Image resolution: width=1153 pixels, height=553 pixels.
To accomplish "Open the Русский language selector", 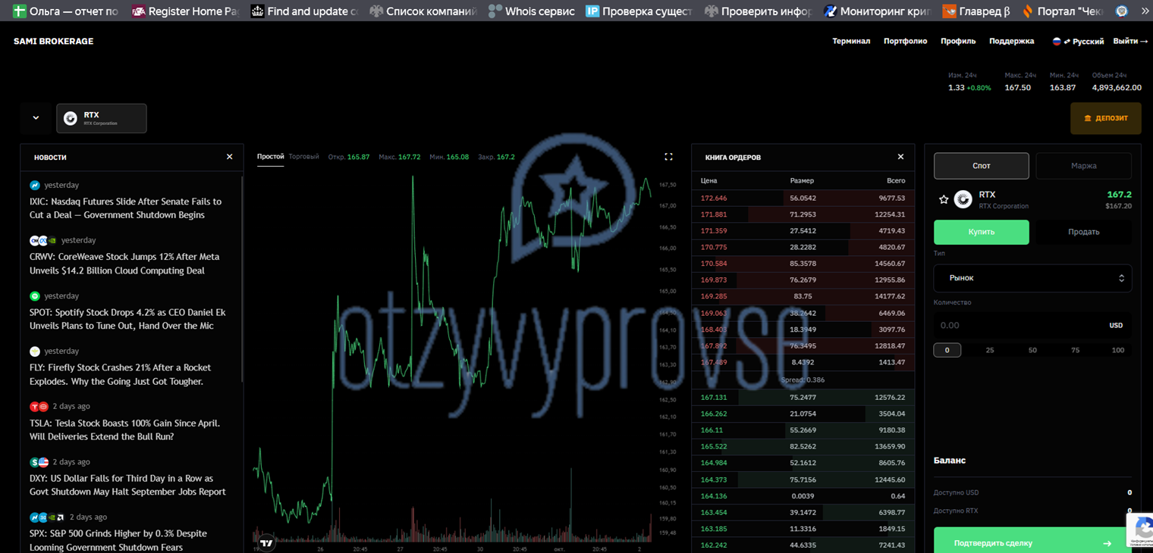I will [1078, 41].
